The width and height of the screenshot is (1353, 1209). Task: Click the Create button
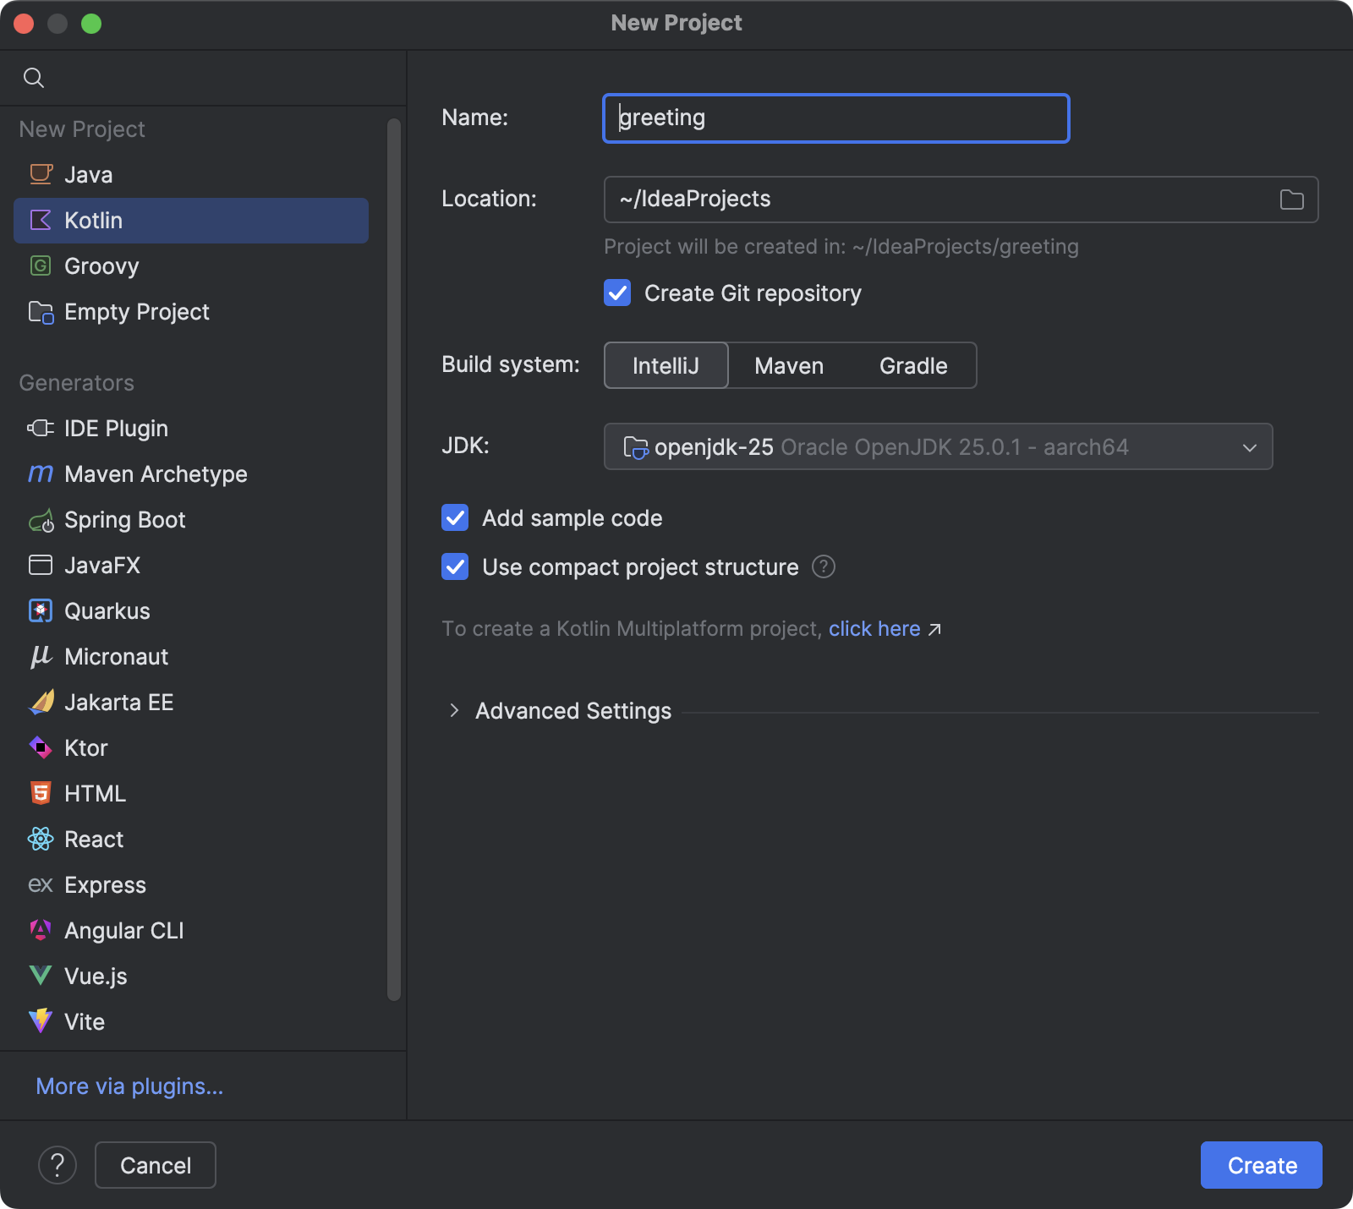click(1261, 1165)
